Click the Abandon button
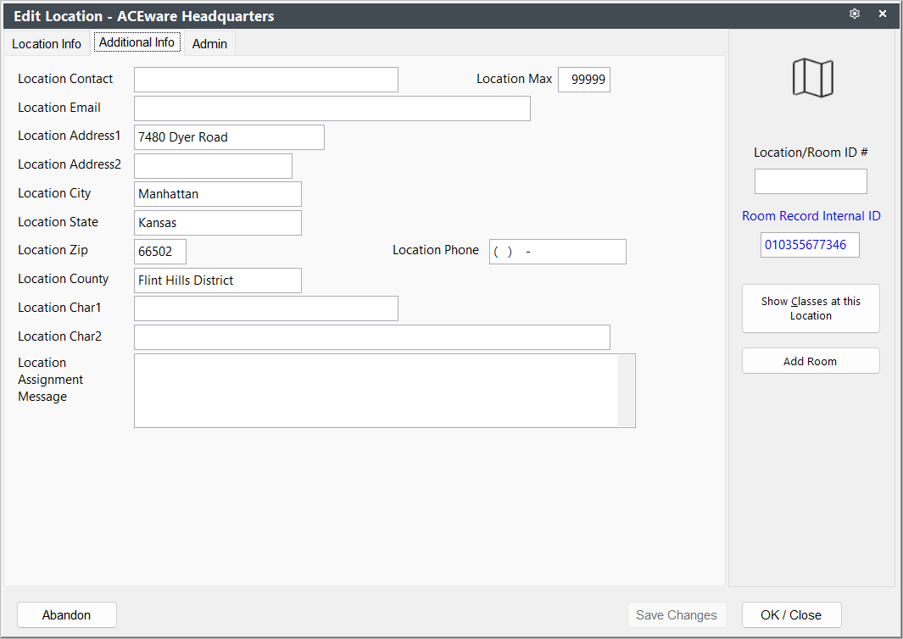The height and width of the screenshot is (639, 903). coord(67,614)
